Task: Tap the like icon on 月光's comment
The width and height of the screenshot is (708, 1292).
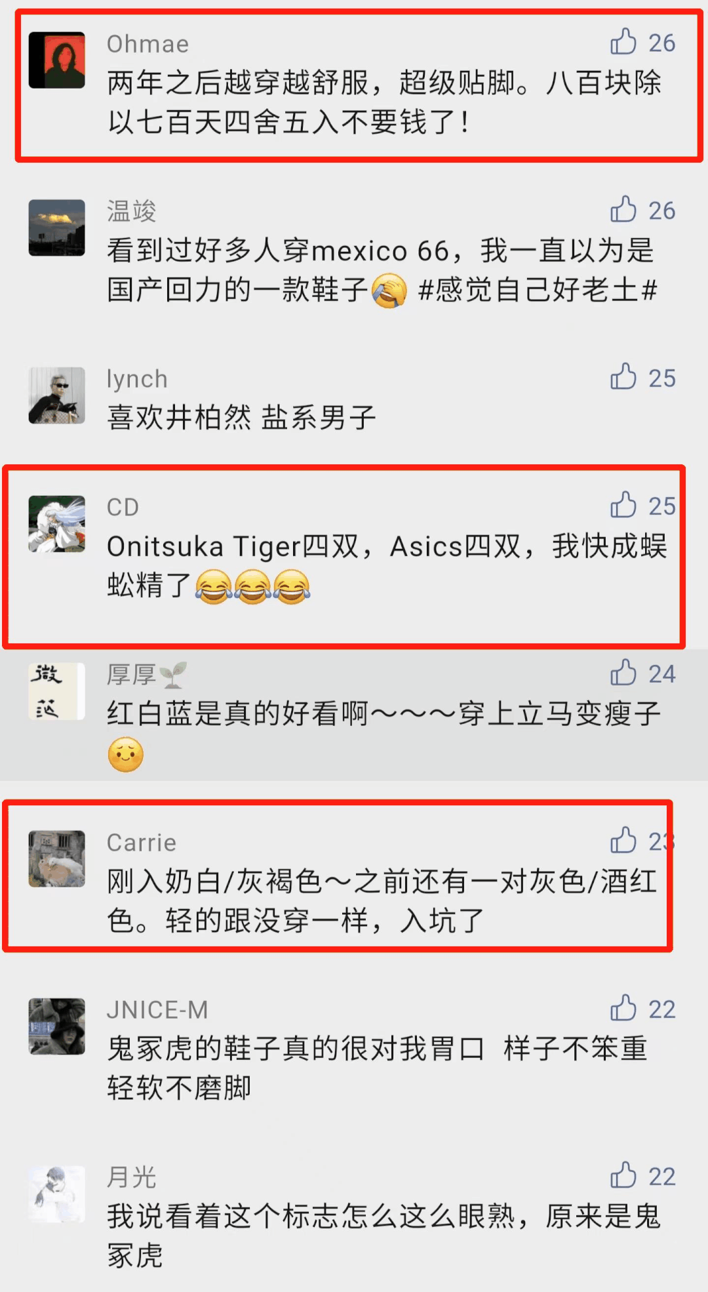Action: (x=623, y=1176)
